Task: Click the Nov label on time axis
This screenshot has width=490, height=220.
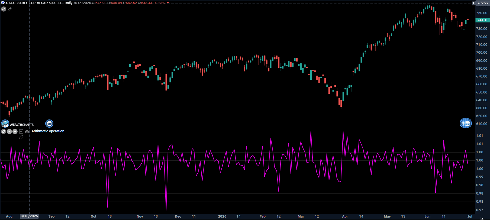Action: click(140, 216)
